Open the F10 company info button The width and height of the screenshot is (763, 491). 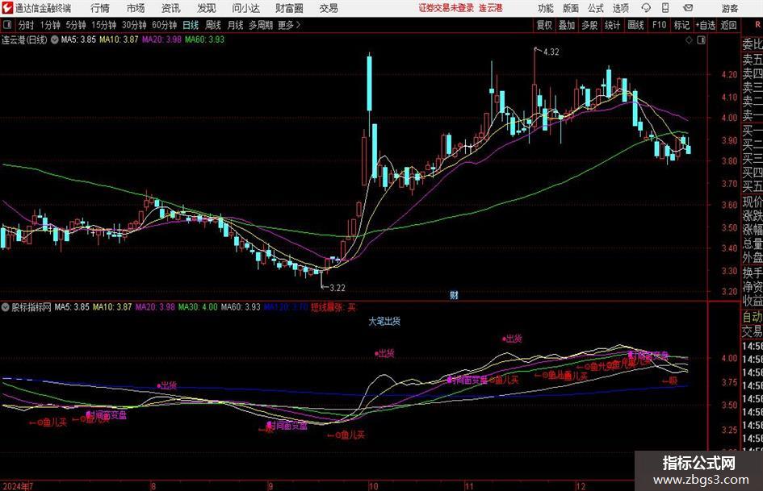(659, 25)
